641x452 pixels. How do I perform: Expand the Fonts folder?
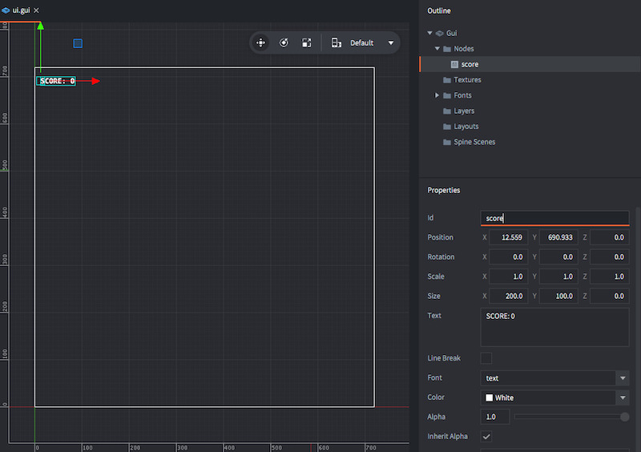click(437, 95)
